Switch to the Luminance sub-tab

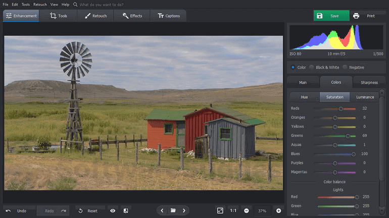365,97
